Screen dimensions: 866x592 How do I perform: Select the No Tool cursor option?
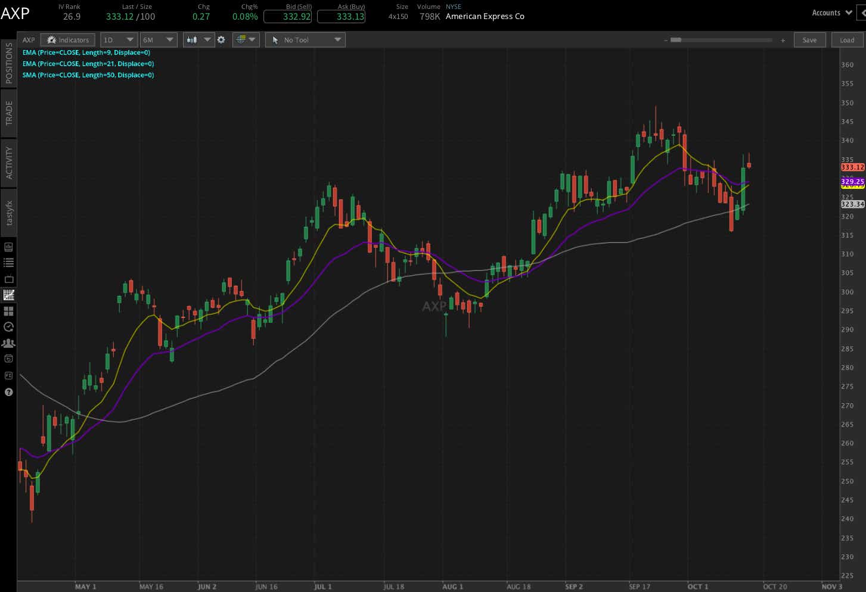(x=305, y=39)
